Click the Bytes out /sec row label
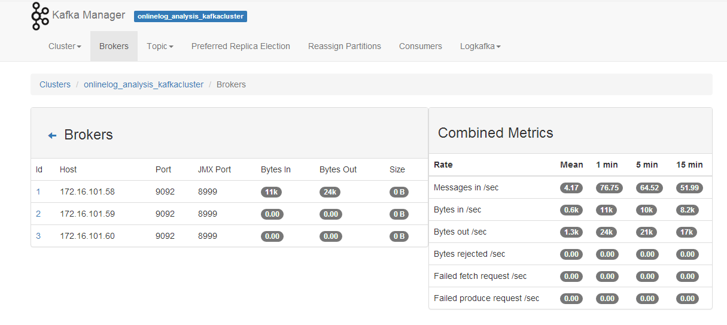The width and height of the screenshot is (727, 325). pos(460,232)
